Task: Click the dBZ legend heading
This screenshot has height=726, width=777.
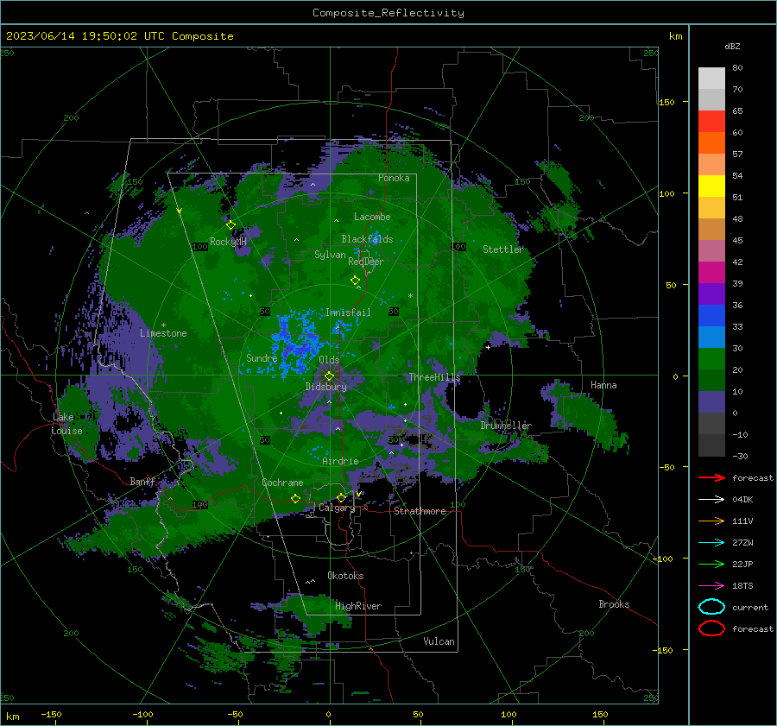Action: tap(732, 47)
